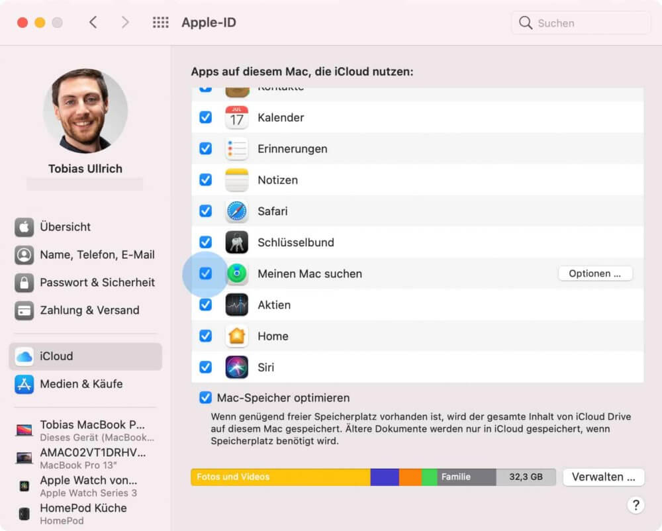The height and width of the screenshot is (531, 662).
Task: Click the orange storage bar segment
Action: 410,477
